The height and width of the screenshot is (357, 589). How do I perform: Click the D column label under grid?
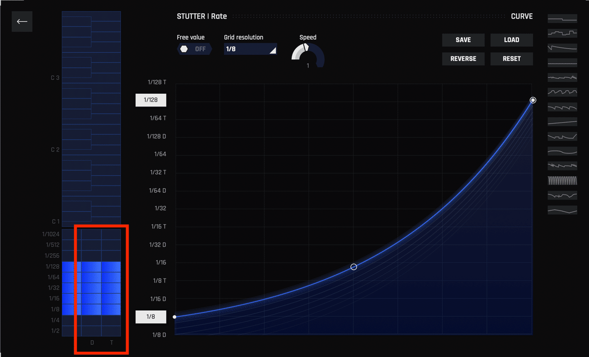[92, 342]
